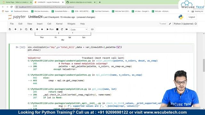Copy selected cells icon

click(x=26, y=29)
